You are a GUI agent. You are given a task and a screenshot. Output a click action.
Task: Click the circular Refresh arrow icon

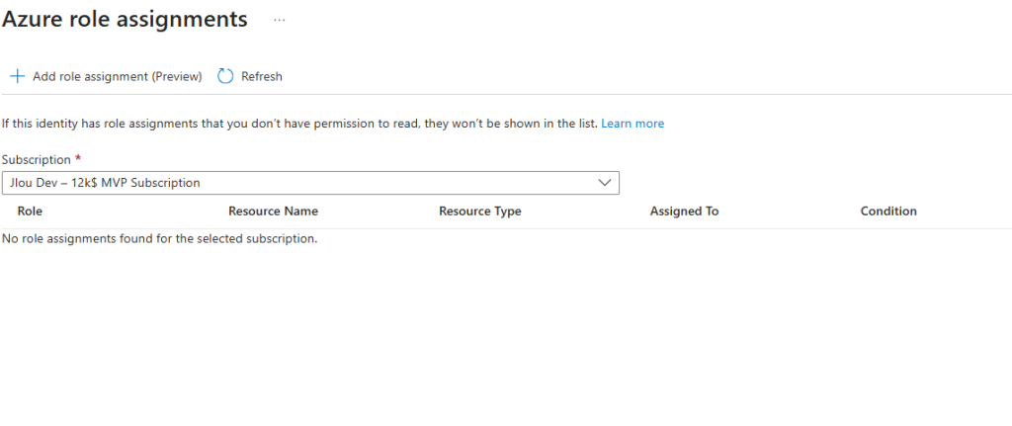click(x=225, y=76)
